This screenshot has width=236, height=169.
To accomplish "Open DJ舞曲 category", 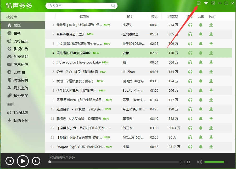I will pyautogui.click(x=23, y=72).
